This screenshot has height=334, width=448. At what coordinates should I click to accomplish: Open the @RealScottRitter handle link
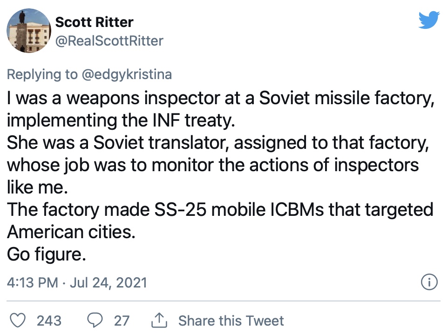click(x=109, y=40)
